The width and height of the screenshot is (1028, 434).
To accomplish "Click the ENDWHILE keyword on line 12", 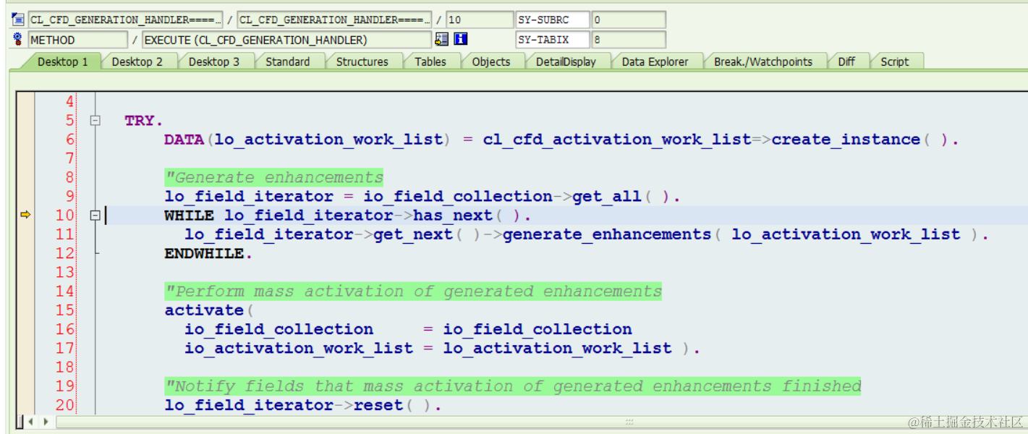I will point(204,253).
